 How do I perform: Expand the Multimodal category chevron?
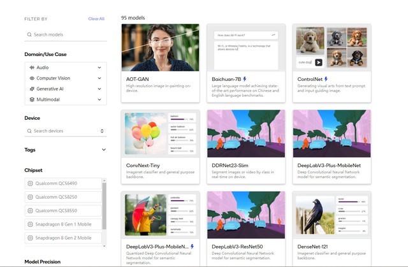tap(99, 99)
